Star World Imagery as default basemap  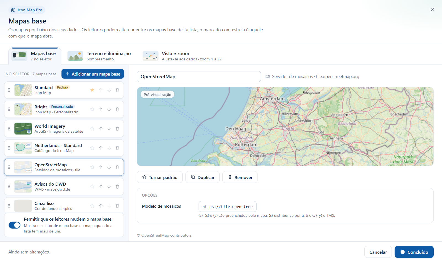pos(92,129)
